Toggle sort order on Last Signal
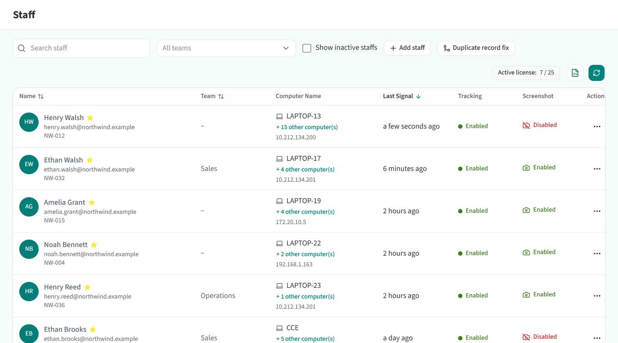 pyautogui.click(x=402, y=96)
